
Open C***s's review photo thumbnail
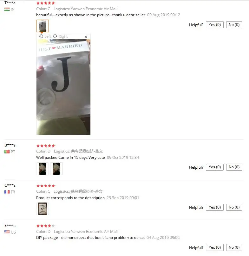[43, 209]
